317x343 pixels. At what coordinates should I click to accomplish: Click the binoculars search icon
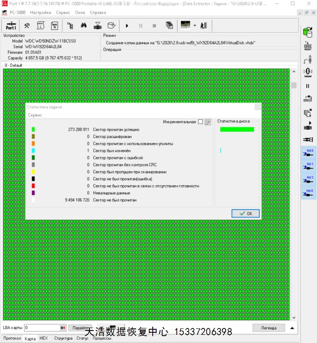(84, 25)
